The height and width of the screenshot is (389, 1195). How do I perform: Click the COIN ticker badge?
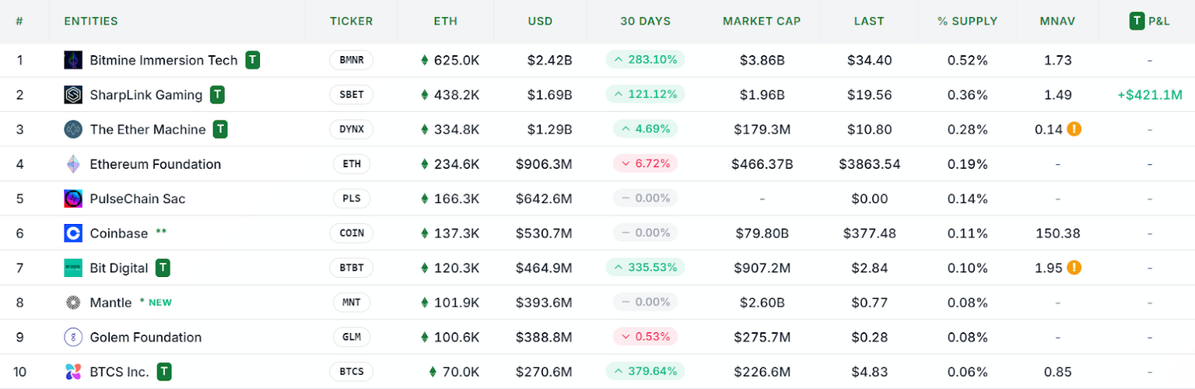351,233
